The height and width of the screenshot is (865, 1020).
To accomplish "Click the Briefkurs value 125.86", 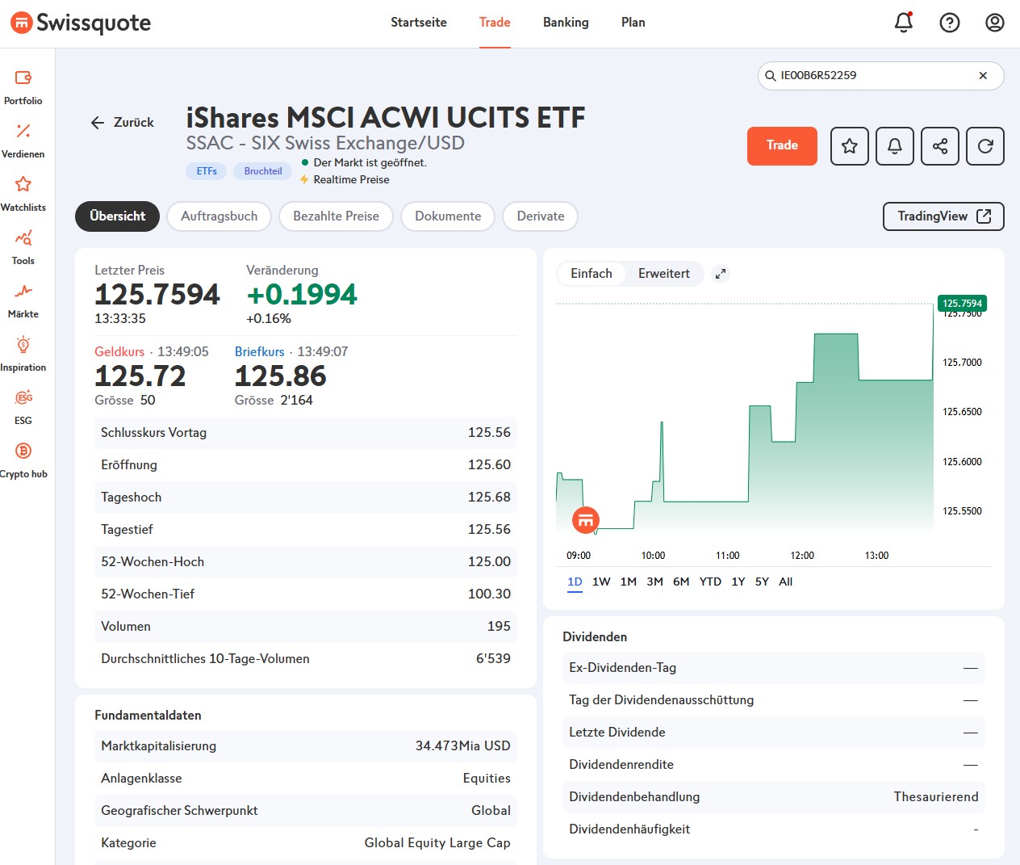I will click(x=281, y=376).
